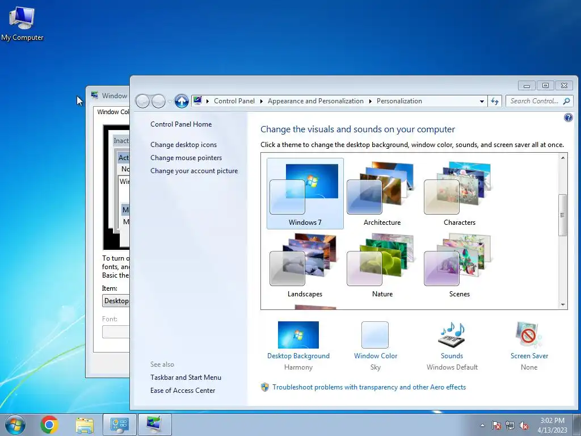Click the theme list scrollbar thumb
This screenshot has width=581, height=436.
click(562, 215)
